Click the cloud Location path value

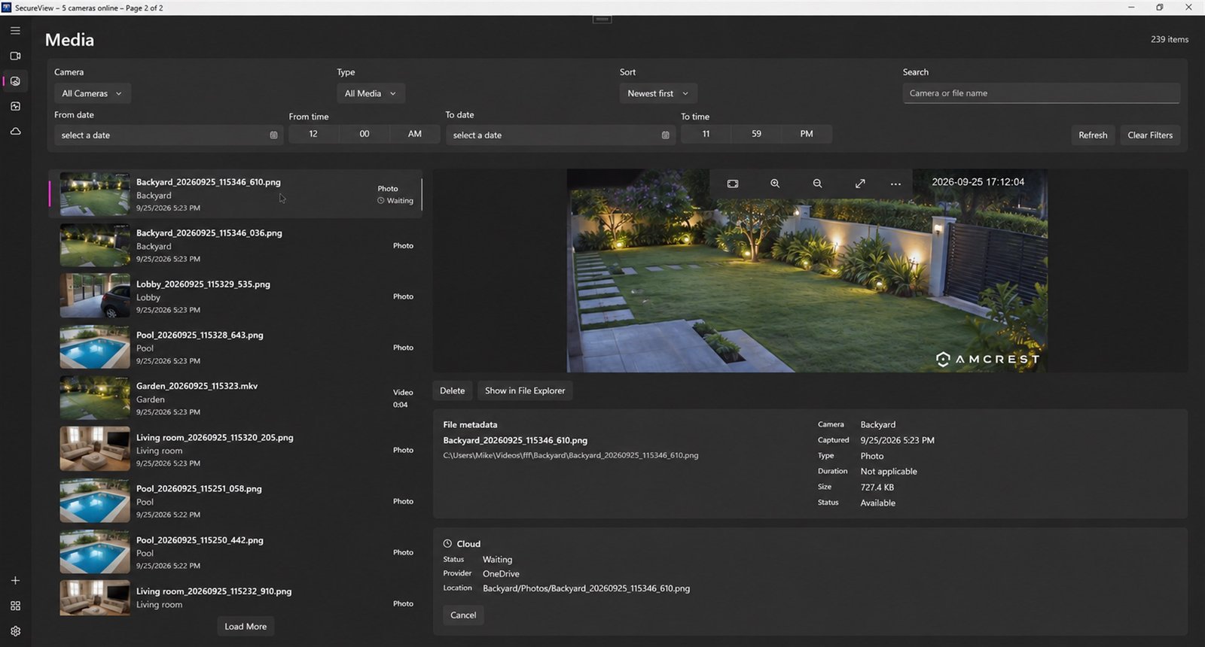pos(586,588)
